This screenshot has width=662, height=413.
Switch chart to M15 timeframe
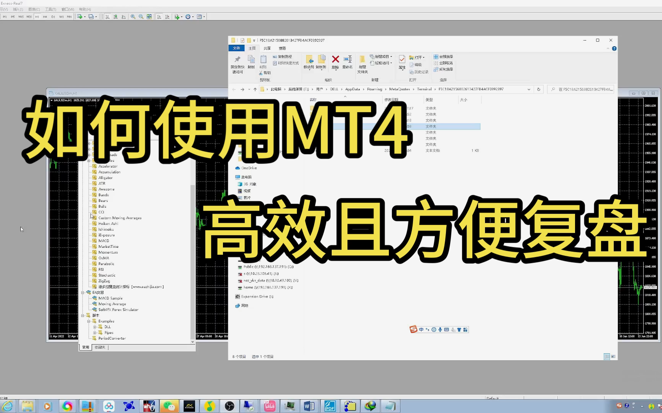click(21, 17)
